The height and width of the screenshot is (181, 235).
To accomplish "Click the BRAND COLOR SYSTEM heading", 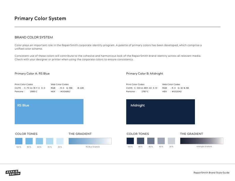I will [x=34, y=38].
